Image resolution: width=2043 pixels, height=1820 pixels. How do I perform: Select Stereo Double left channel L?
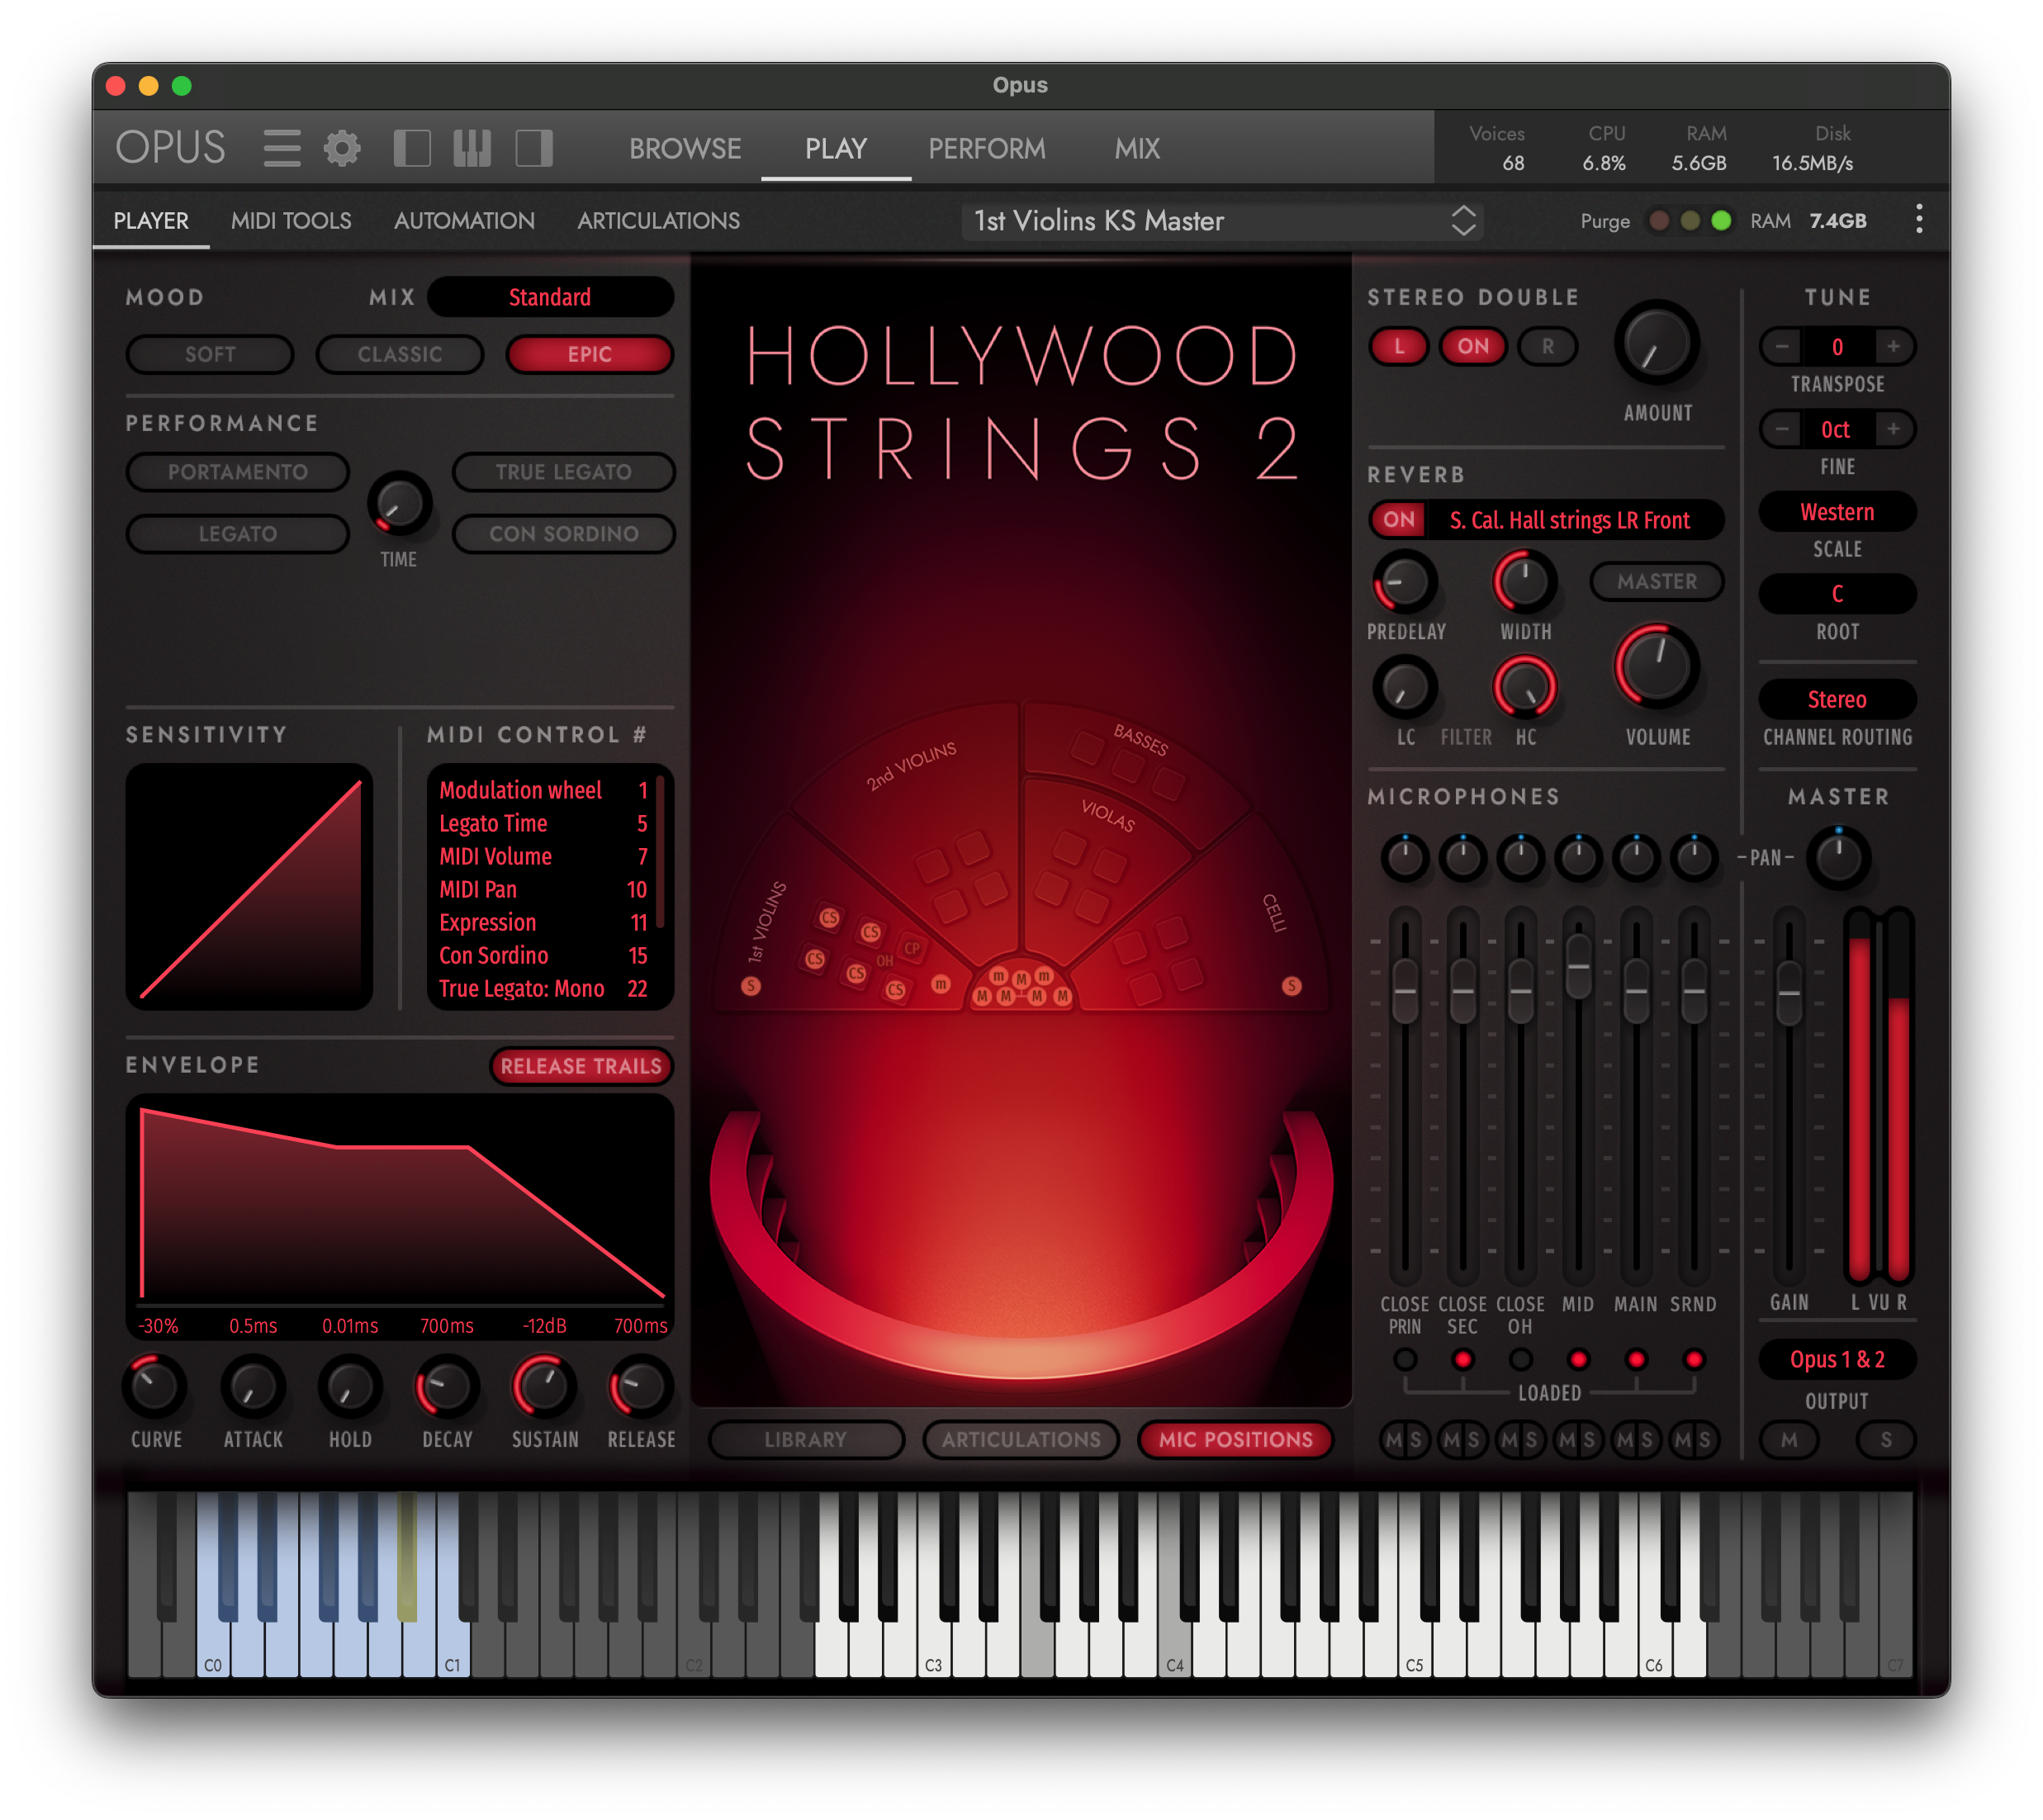coord(1399,346)
